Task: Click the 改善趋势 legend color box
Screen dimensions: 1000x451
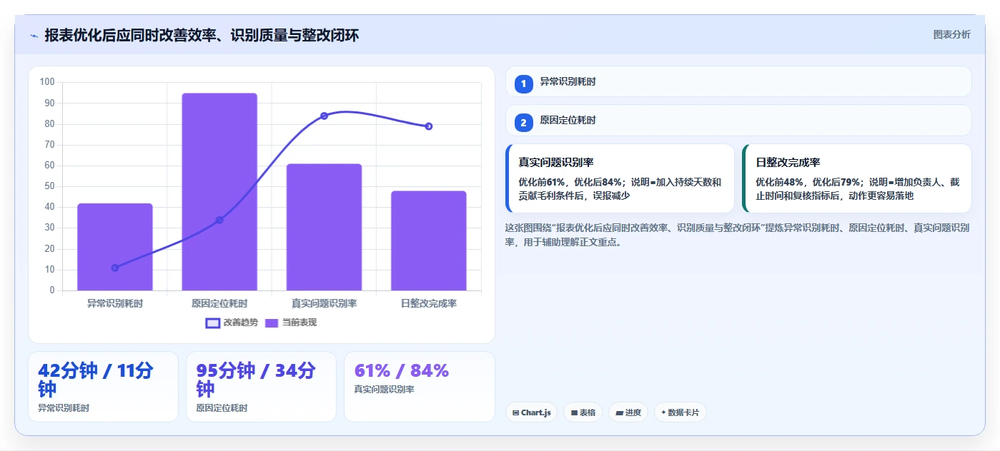Action: click(x=212, y=323)
